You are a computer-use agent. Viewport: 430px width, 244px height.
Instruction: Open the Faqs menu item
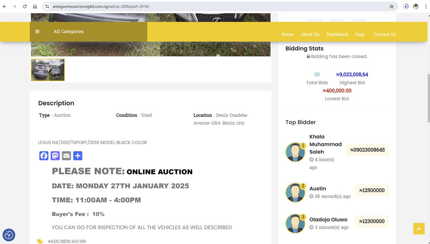tap(360, 34)
